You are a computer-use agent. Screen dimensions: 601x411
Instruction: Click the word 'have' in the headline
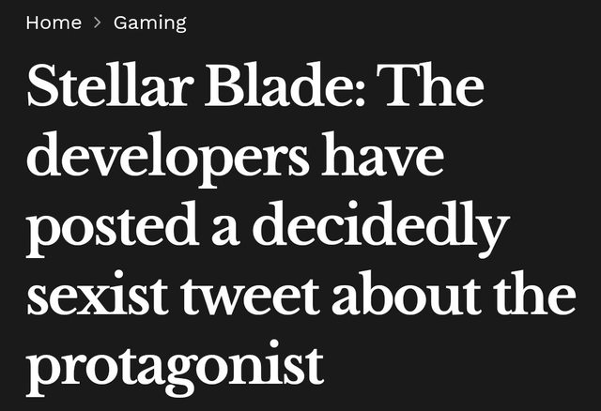pyautogui.click(x=382, y=154)
